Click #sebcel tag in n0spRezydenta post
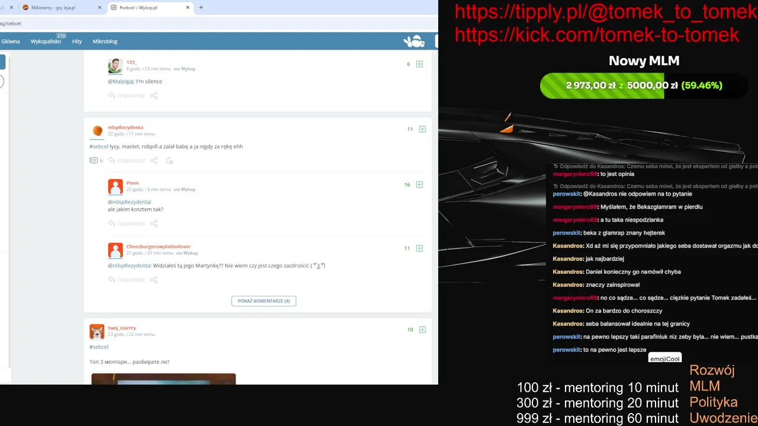 point(99,146)
